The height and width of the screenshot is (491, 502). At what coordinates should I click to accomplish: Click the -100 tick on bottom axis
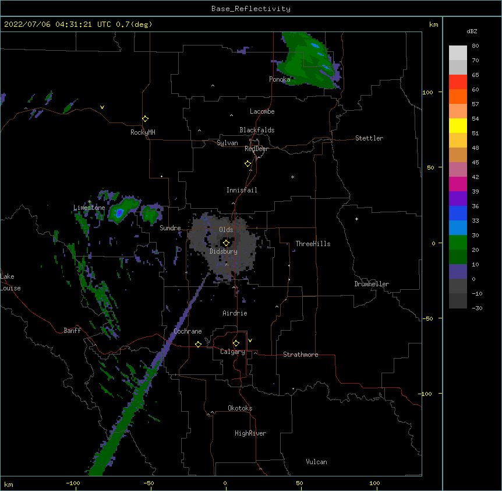click(73, 483)
